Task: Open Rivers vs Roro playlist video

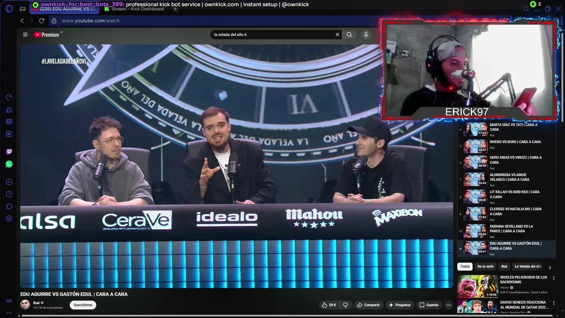Action: point(506,145)
